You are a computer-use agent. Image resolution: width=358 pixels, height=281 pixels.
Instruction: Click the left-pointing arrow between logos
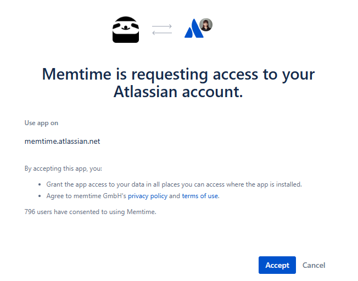162,32
